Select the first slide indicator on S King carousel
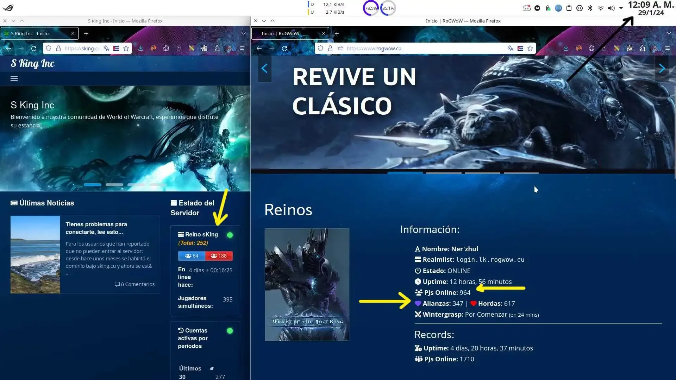Image resolution: width=676 pixels, height=380 pixels. coord(93,185)
